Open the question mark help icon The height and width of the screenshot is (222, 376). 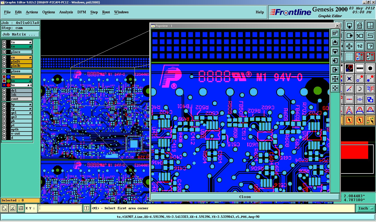[370, 46]
